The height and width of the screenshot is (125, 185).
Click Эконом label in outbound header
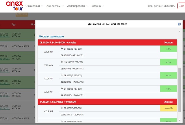pyautogui.click(x=168, y=43)
